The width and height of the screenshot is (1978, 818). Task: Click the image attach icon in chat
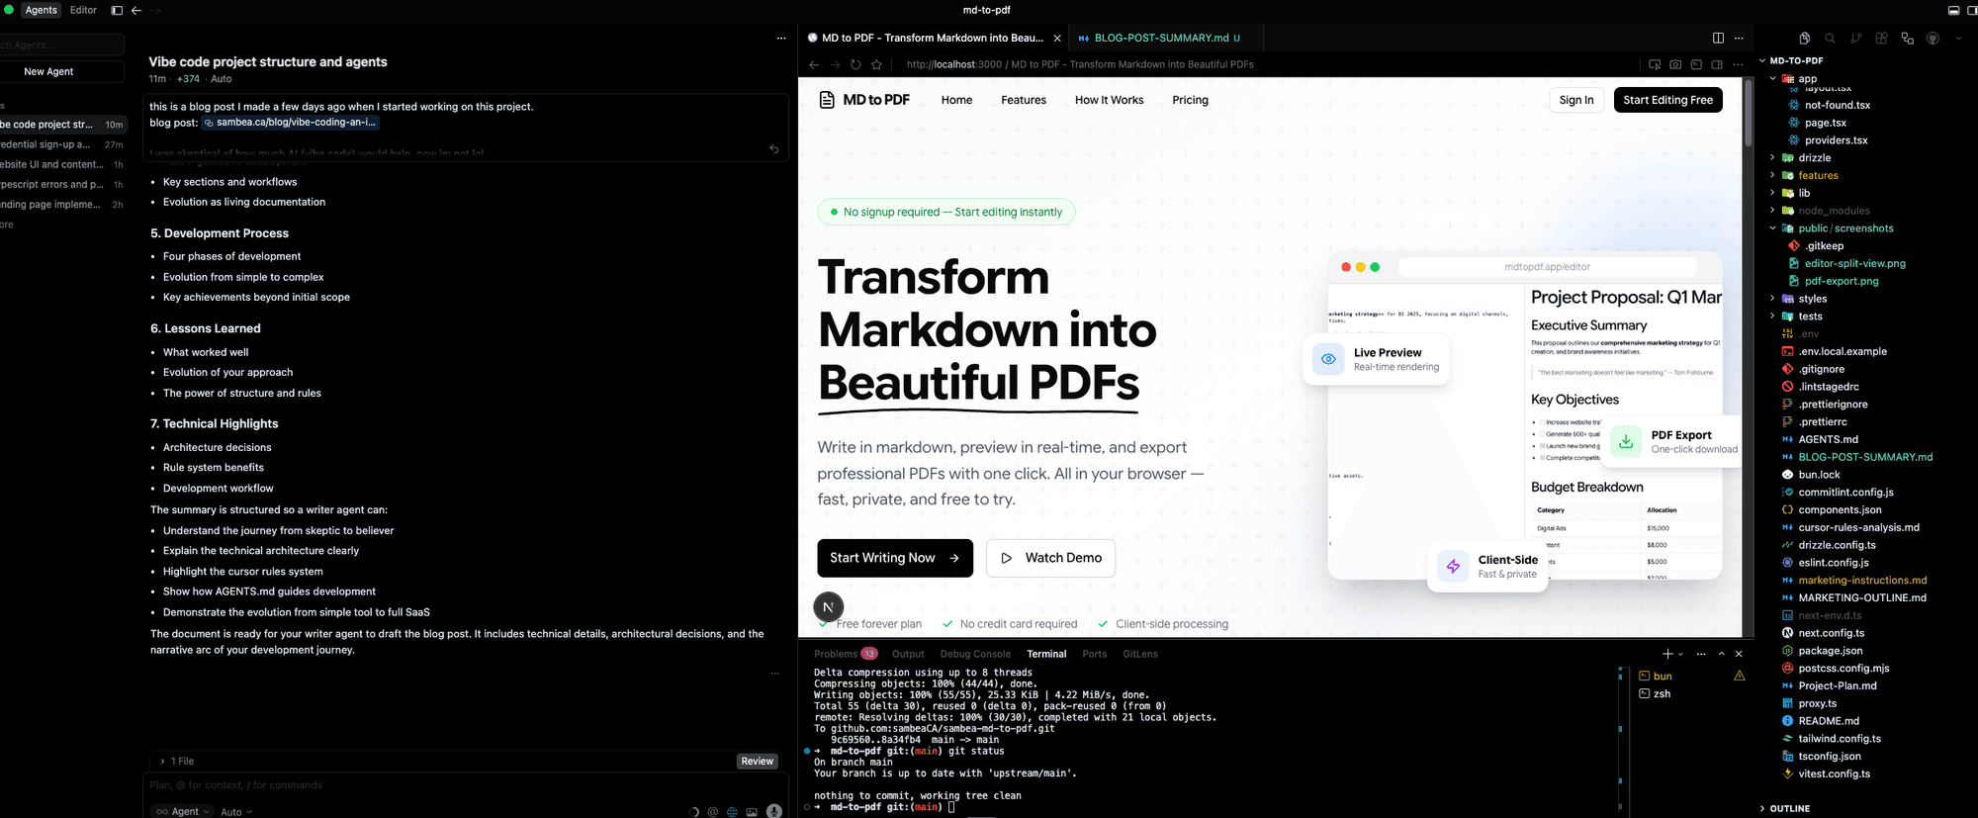pos(752,812)
